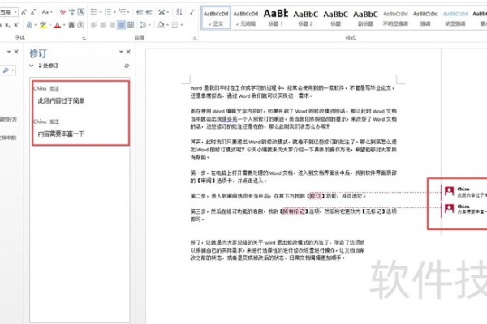Align paragraph text right
Viewport: 487px width, 324px height.
tap(112, 25)
